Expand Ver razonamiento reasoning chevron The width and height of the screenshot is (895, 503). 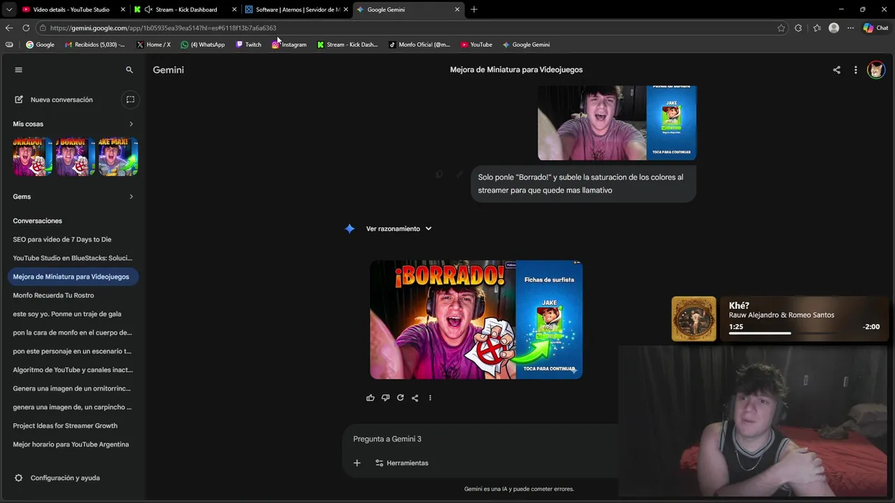click(429, 228)
